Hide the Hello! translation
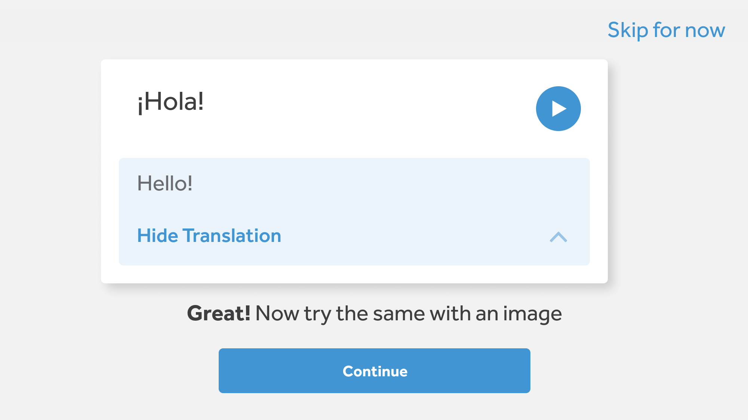Image resolution: width=748 pixels, height=420 pixels. (209, 236)
